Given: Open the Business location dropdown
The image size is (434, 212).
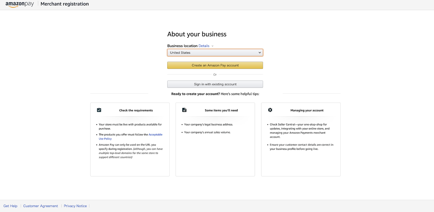Looking at the screenshot, I should pyautogui.click(x=215, y=53).
